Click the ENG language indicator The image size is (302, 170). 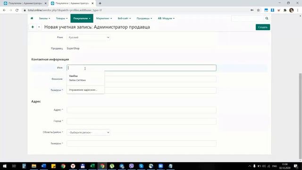click(275, 166)
